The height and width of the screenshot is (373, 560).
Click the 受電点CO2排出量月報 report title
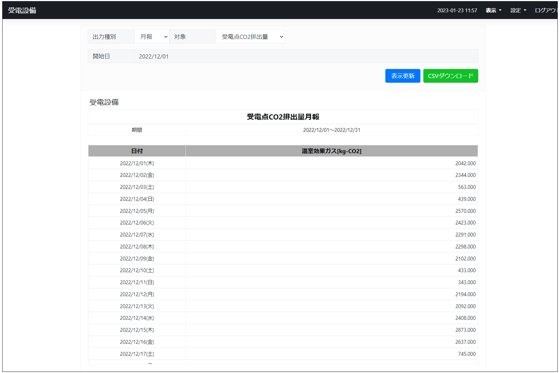pyautogui.click(x=283, y=117)
